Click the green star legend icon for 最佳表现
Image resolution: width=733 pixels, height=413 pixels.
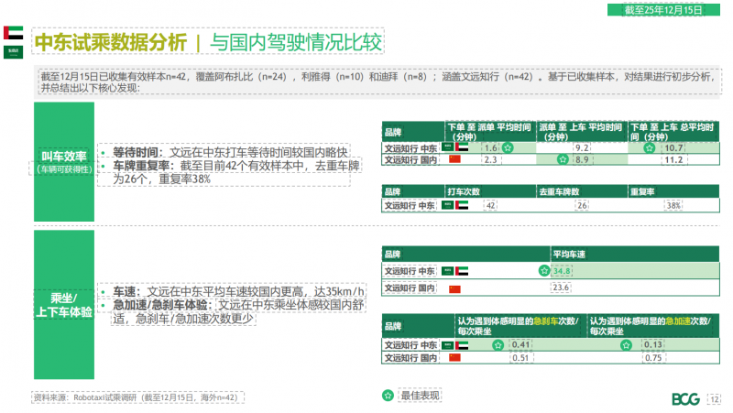[x=388, y=395]
